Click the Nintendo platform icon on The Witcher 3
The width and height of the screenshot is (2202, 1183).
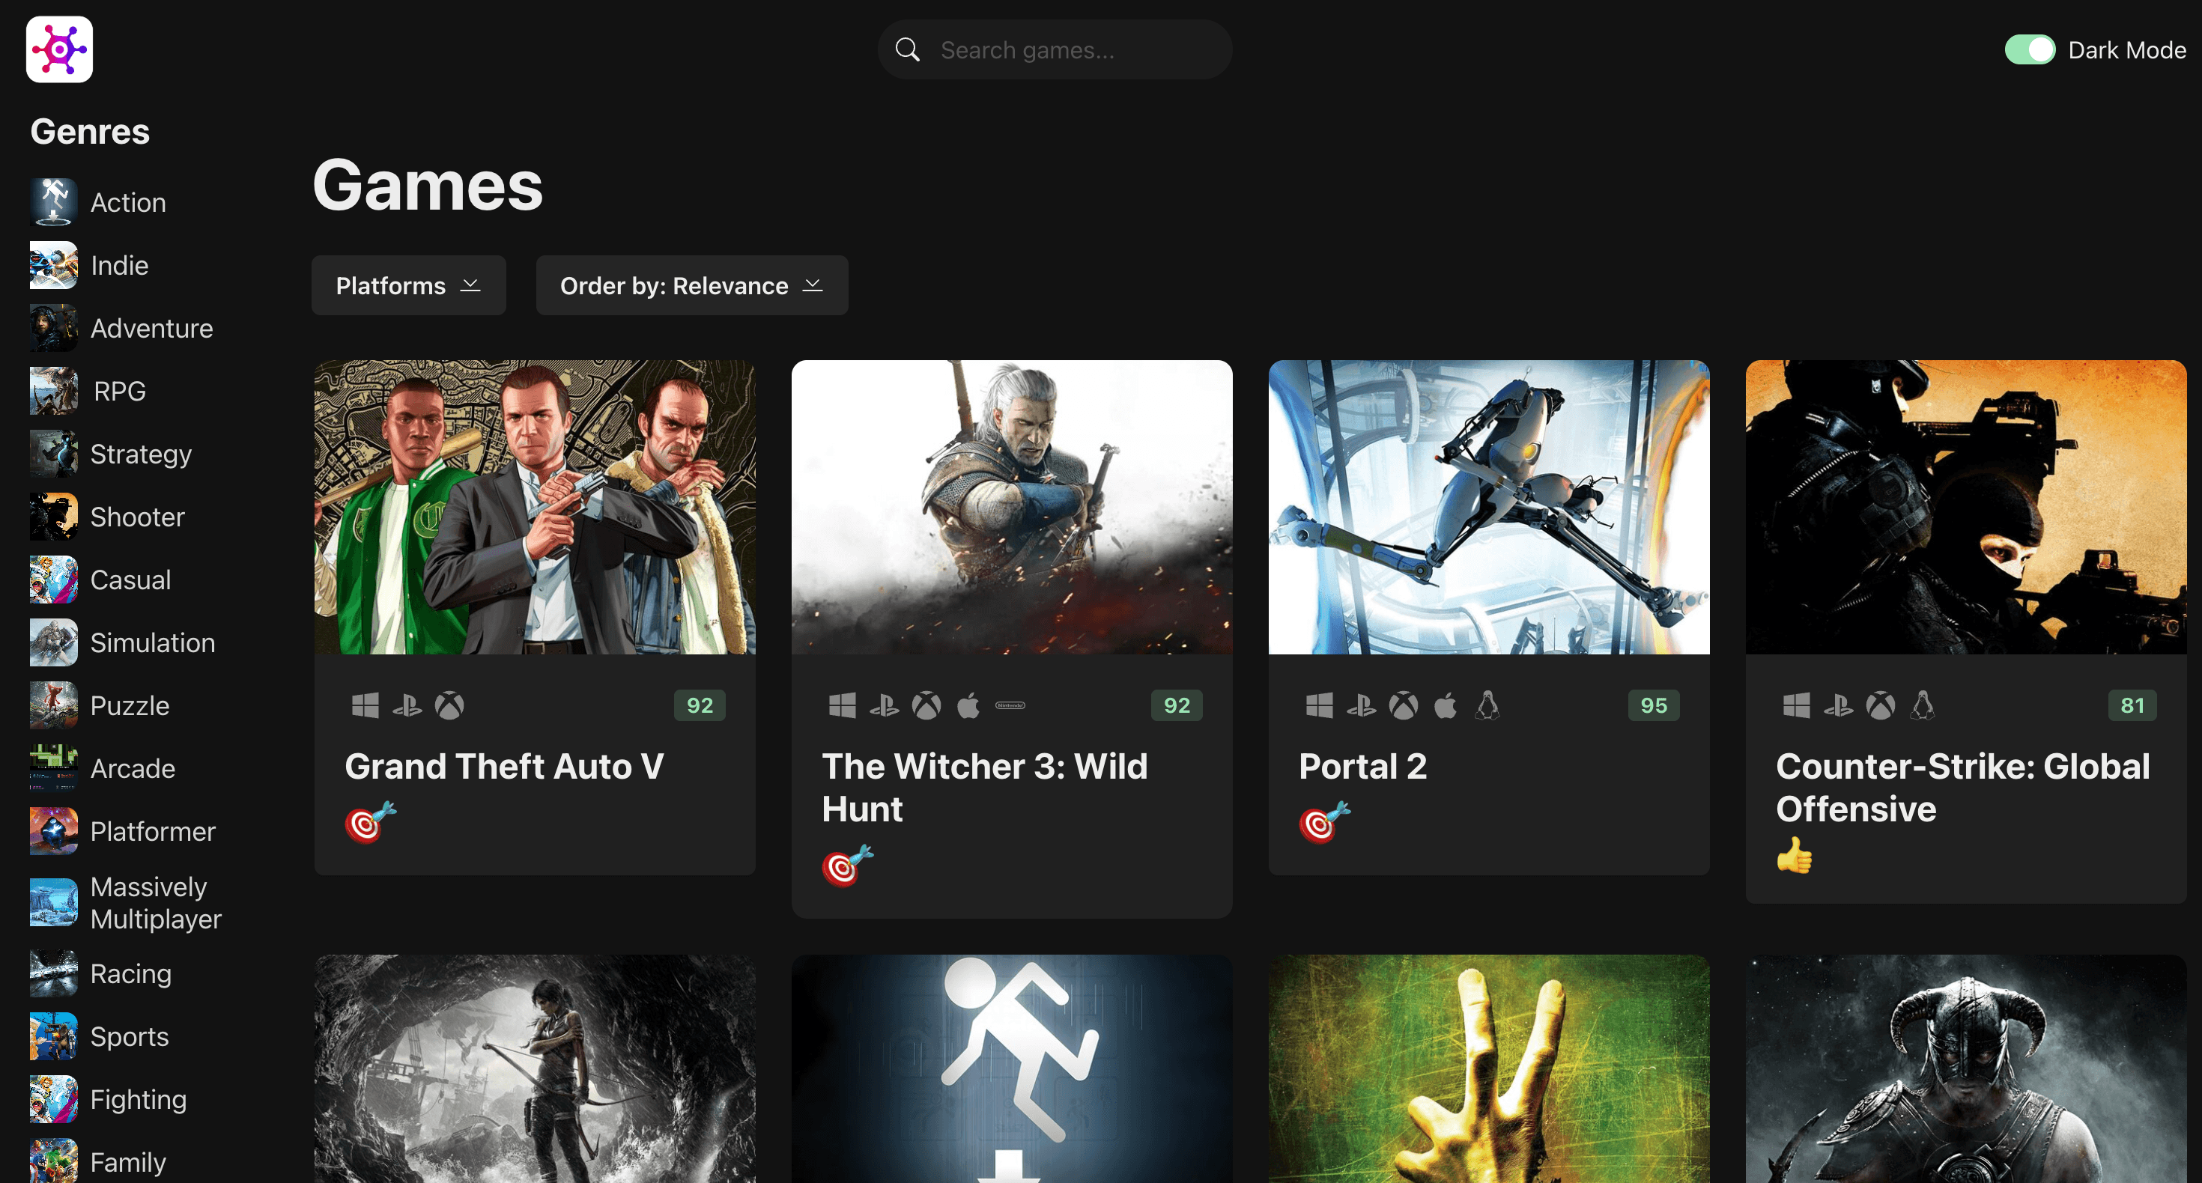click(x=1009, y=705)
